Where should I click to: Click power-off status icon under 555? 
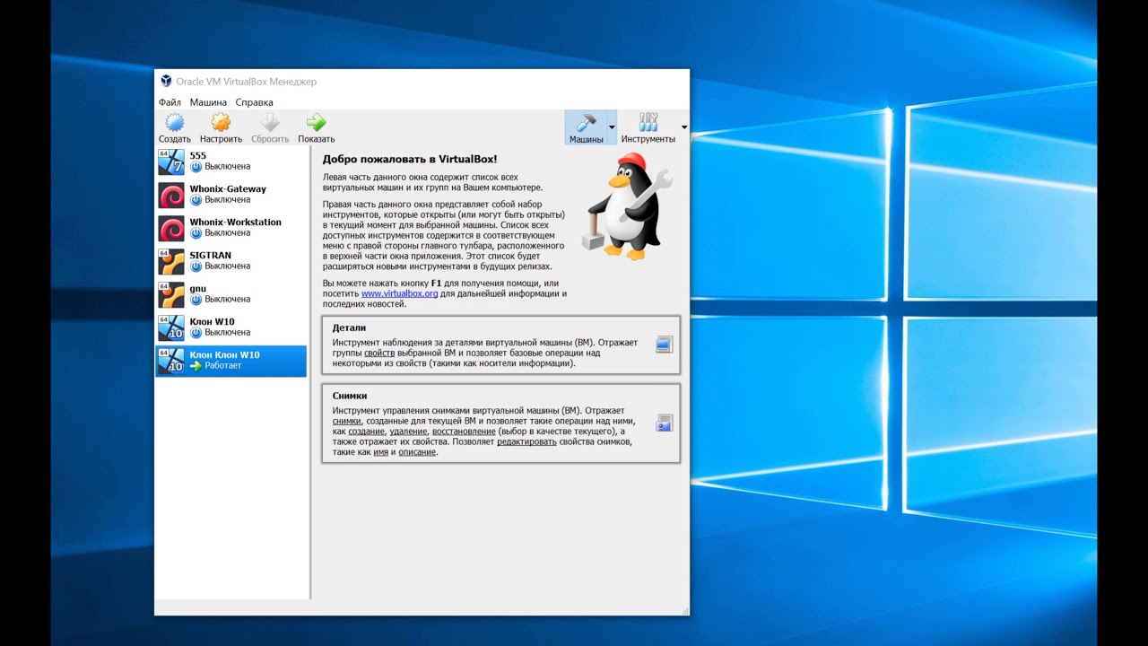pos(196,167)
